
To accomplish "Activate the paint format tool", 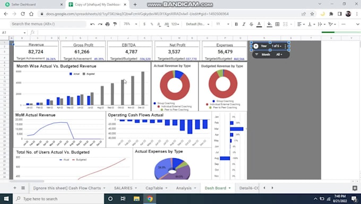I will (115, 24).
